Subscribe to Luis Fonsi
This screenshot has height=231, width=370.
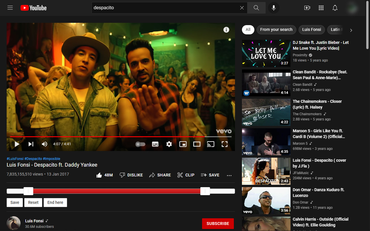[218, 223]
